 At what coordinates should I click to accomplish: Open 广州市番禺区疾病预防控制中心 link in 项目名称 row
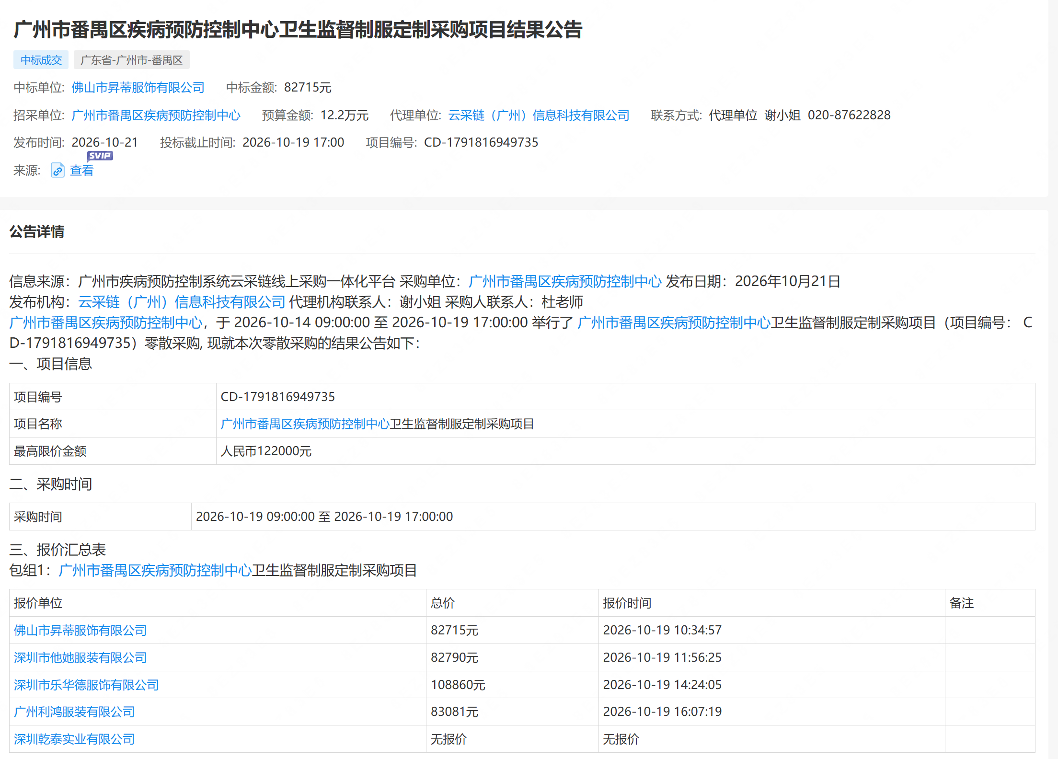click(305, 424)
